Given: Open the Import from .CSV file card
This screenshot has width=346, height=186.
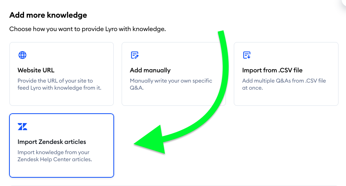Looking at the screenshot, I should [286, 74].
